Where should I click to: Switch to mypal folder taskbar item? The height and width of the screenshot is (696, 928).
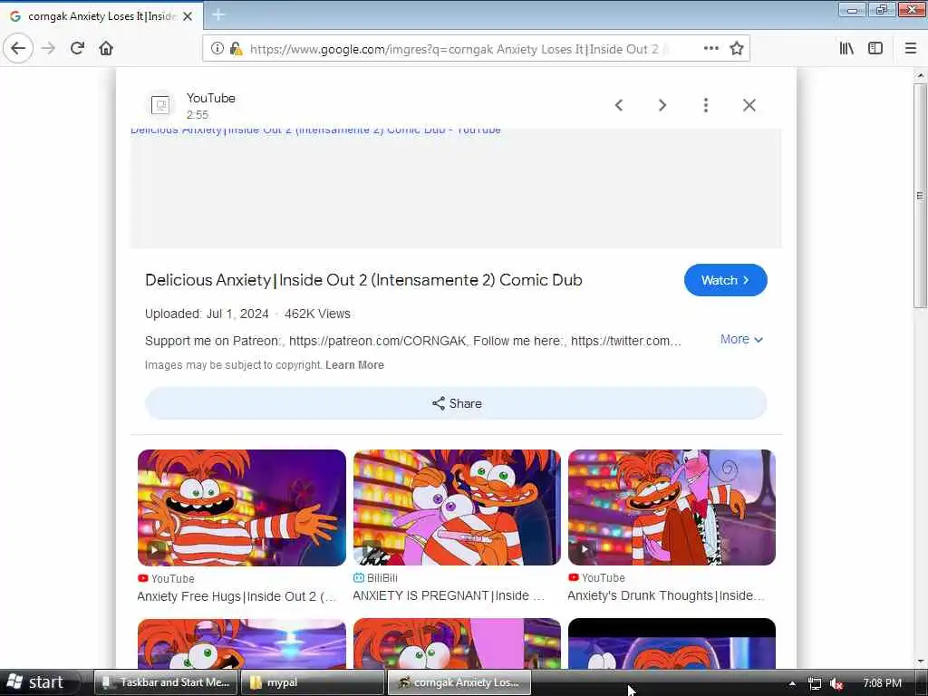coord(313,682)
